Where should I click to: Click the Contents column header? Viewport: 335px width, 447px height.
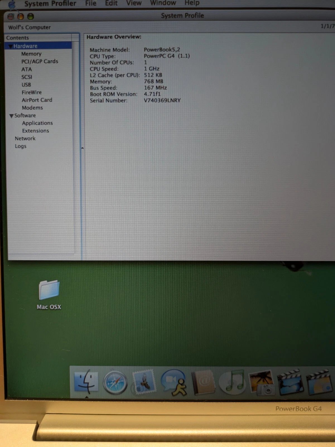click(x=38, y=38)
